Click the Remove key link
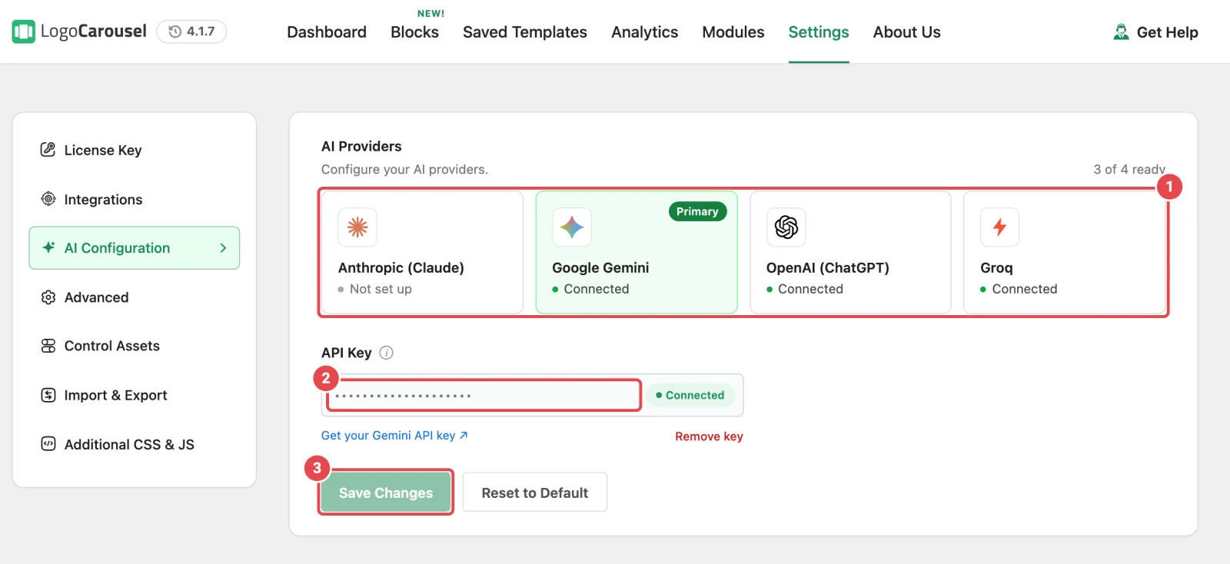Screen dimensions: 1230x564 pyautogui.click(x=709, y=436)
